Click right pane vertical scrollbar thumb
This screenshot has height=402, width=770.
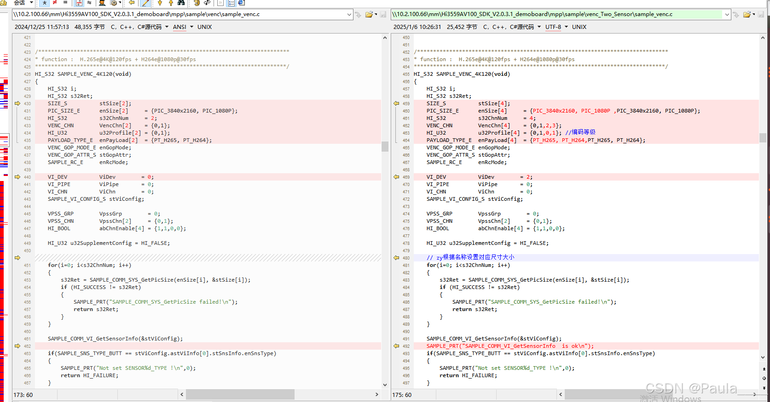763,137
